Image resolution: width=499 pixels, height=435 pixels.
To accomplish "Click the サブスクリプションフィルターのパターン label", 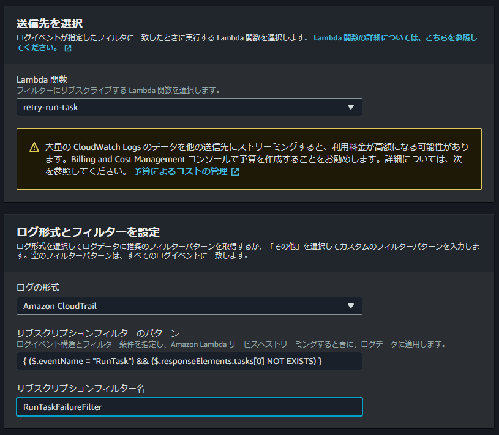I will tap(98, 333).
